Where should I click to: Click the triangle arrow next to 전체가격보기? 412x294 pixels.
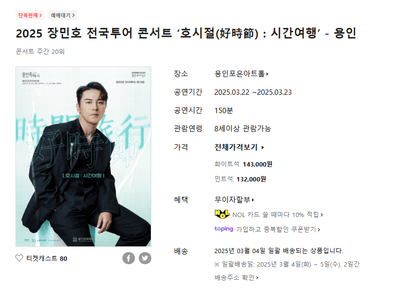tap(263, 148)
